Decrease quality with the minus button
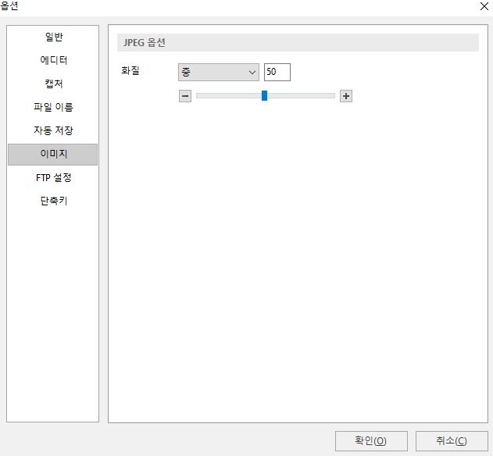493x456 pixels. pyautogui.click(x=185, y=96)
